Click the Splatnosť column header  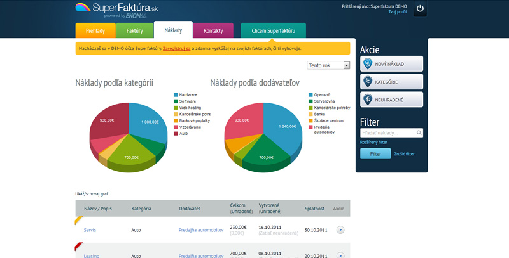pos(314,209)
